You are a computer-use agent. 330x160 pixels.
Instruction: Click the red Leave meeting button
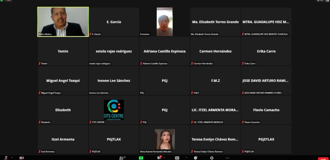[323, 159]
